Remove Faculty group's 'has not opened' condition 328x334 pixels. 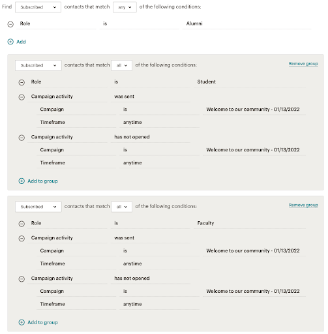pos(22,279)
